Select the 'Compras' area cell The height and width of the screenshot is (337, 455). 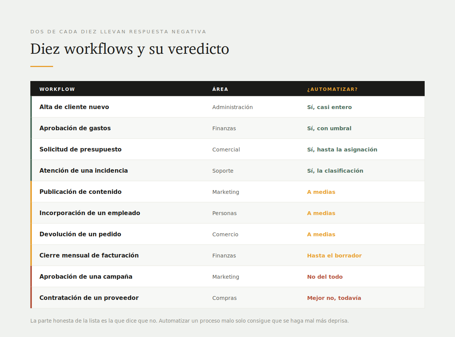[224, 298]
